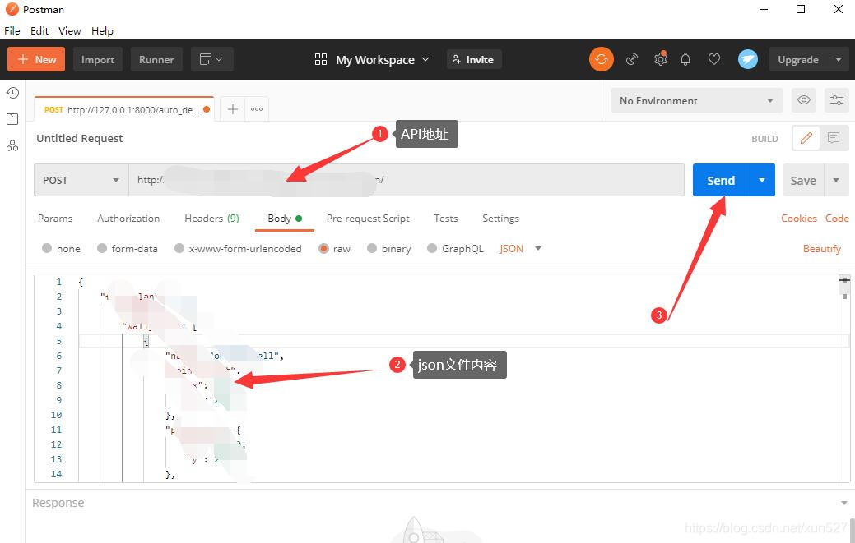Expand the Upgrade dropdown arrow
The height and width of the screenshot is (543, 855).
(x=839, y=59)
